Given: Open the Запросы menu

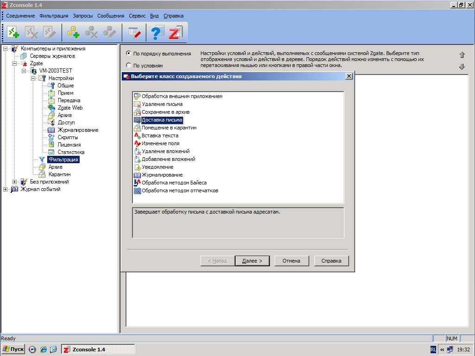Looking at the screenshot, I should [x=83, y=16].
